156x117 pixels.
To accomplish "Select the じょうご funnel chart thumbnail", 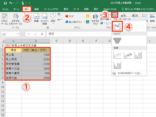I will point(117,41).
